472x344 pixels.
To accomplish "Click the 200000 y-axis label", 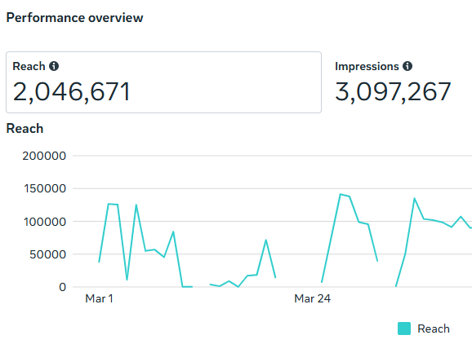I will pos(44,156).
